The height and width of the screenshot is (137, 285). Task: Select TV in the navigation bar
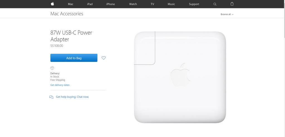(x=152, y=4)
